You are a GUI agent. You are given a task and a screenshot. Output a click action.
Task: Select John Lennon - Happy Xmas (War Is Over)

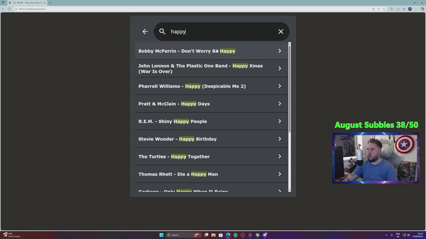[211, 68]
